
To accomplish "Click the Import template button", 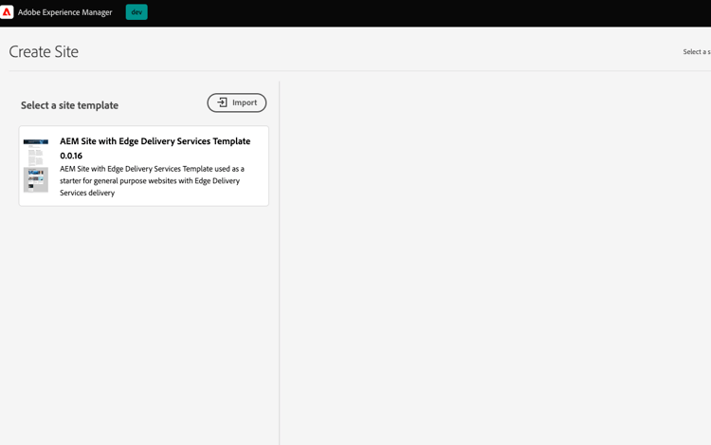I will point(237,102).
